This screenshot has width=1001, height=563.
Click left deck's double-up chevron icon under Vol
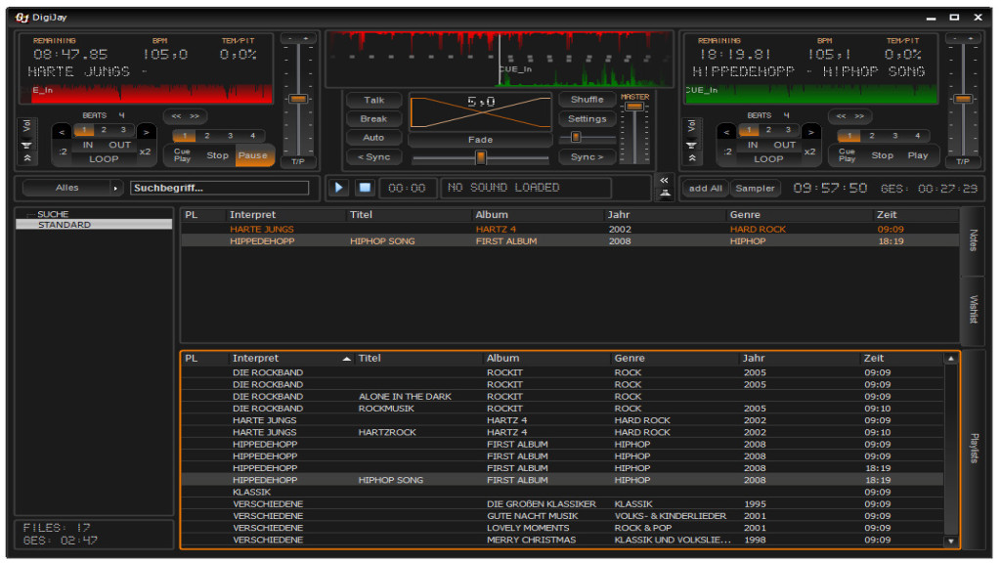[x=26, y=158]
